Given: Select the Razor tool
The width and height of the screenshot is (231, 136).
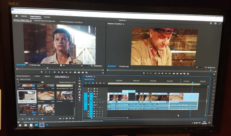Looking at the screenshot, I should point(80,86).
